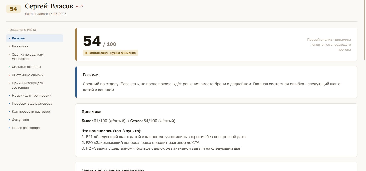
Task: Open Системные ошибки sidebar item
Action: click(x=35, y=75)
